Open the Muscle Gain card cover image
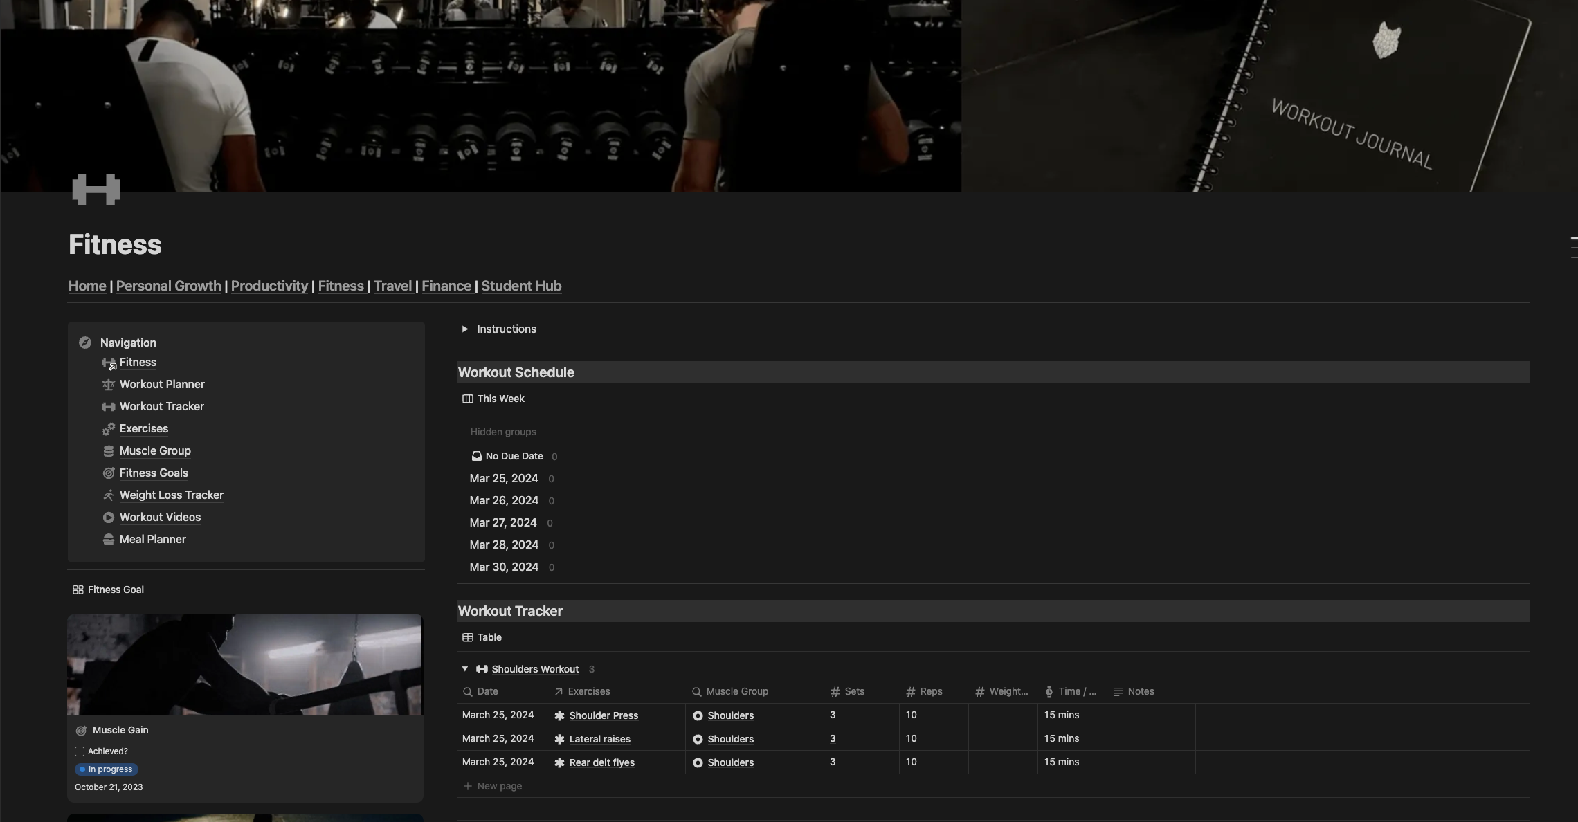The width and height of the screenshot is (1578, 822). 244,664
